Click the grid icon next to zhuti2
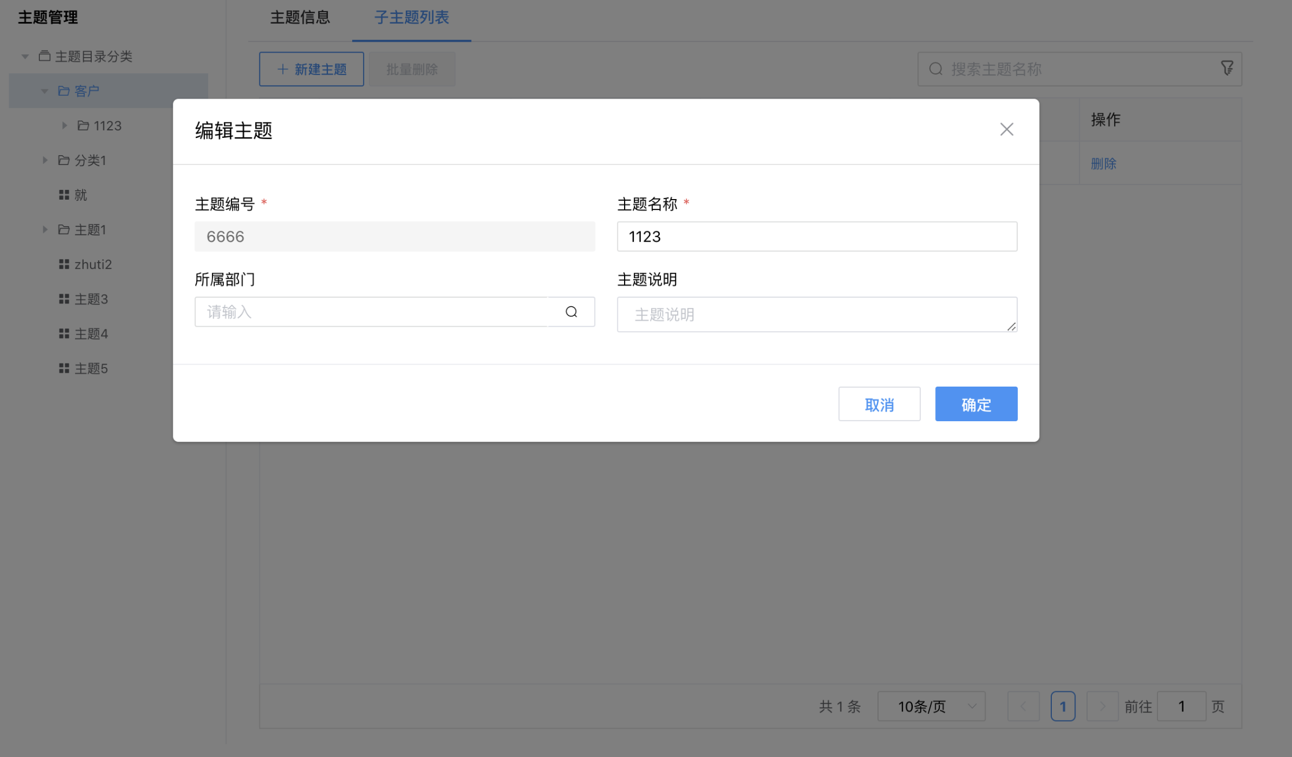Viewport: 1292px width, 757px height. click(x=64, y=264)
